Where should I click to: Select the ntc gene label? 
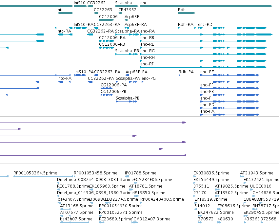click(x=60, y=10)
